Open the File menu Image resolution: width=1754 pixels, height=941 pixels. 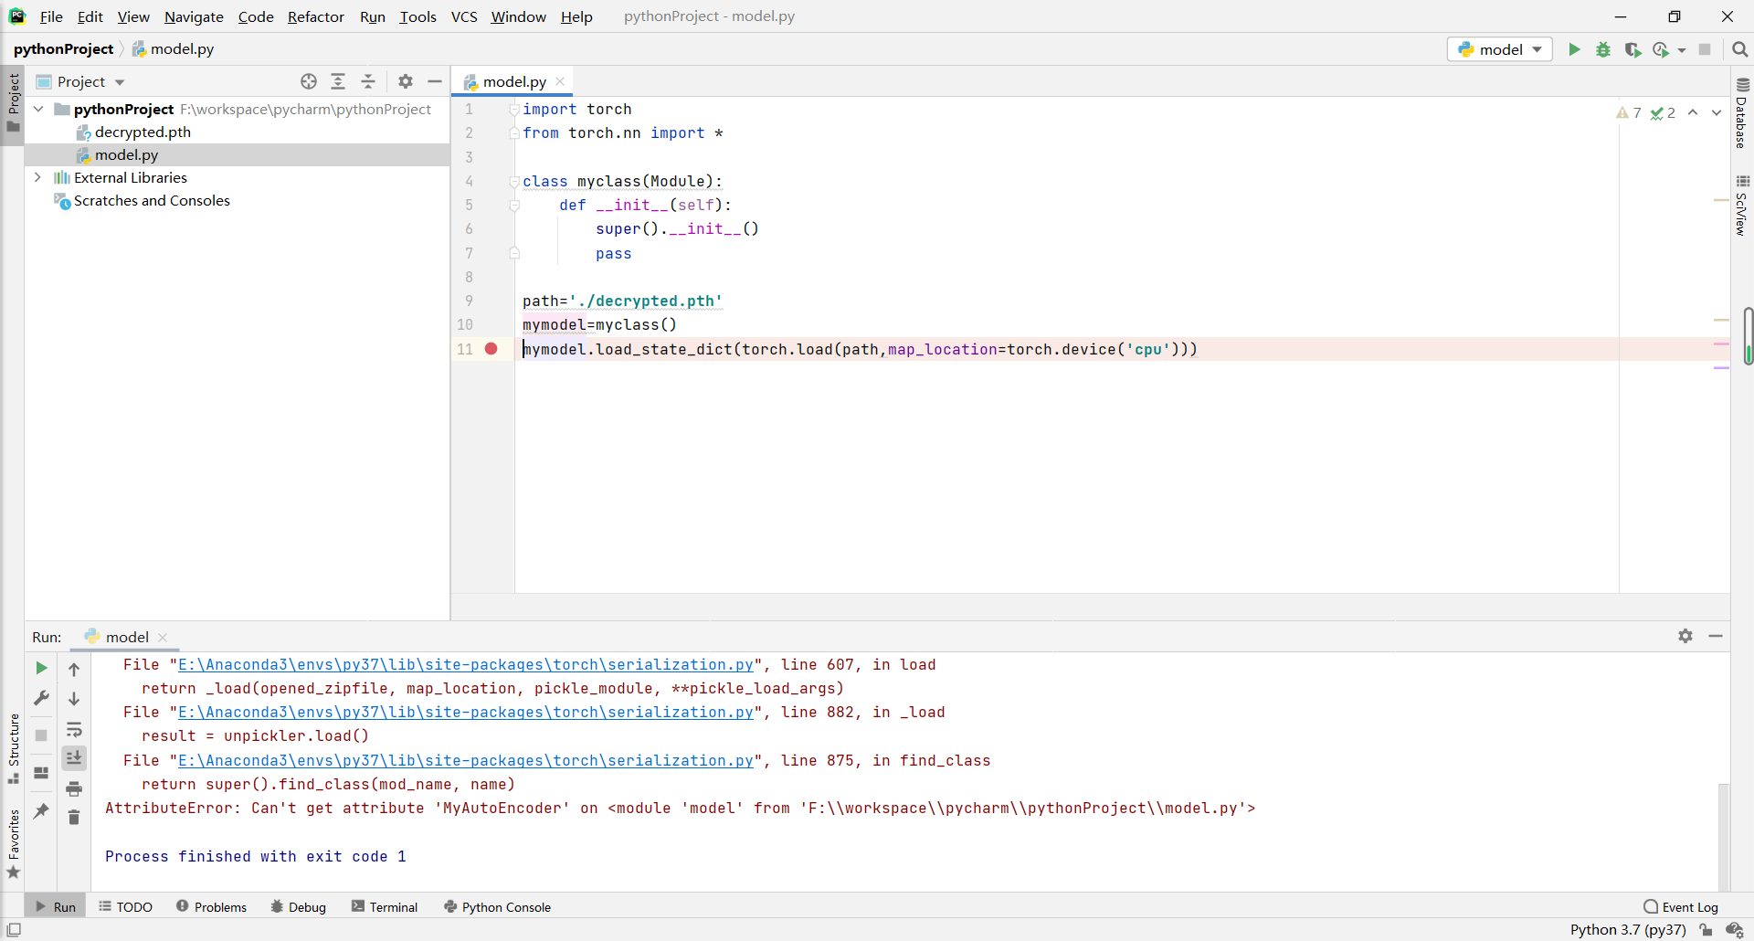[51, 16]
